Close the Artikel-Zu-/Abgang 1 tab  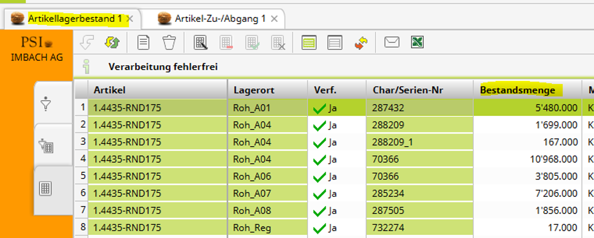pyautogui.click(x=275, y=19)
